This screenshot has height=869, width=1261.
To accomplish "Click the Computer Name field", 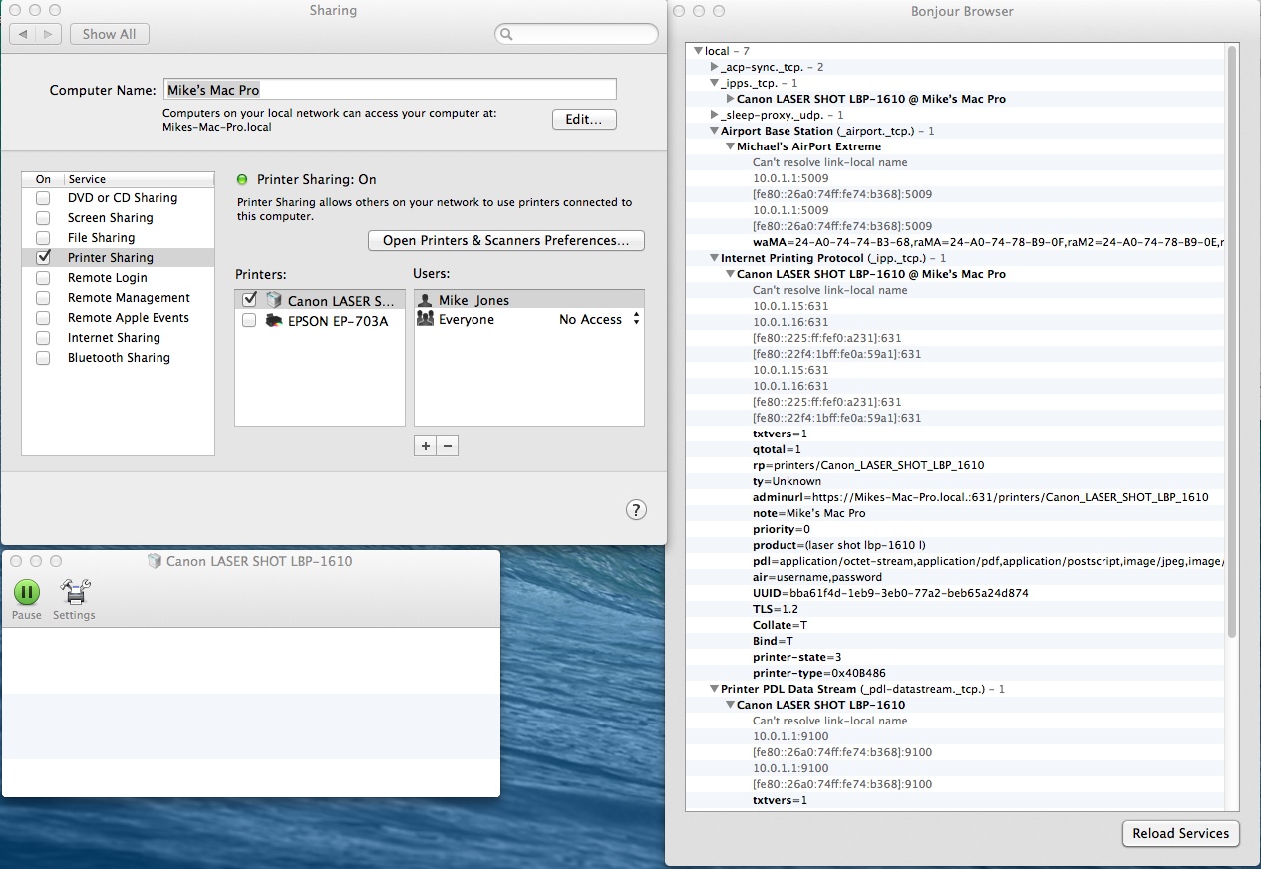I will [390, 90].
